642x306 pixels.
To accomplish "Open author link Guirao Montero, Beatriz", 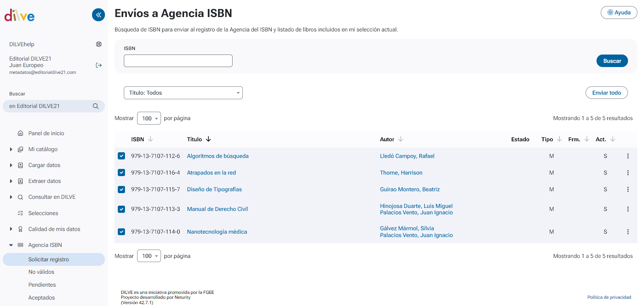I will click(410, 189).
